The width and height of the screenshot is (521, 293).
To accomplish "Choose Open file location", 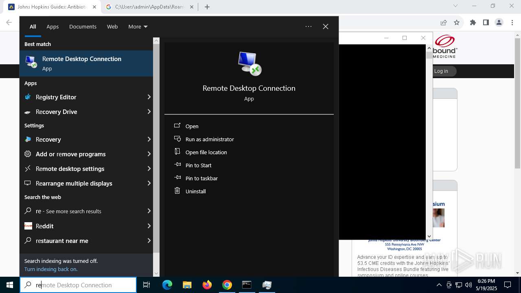I will 206,152.
